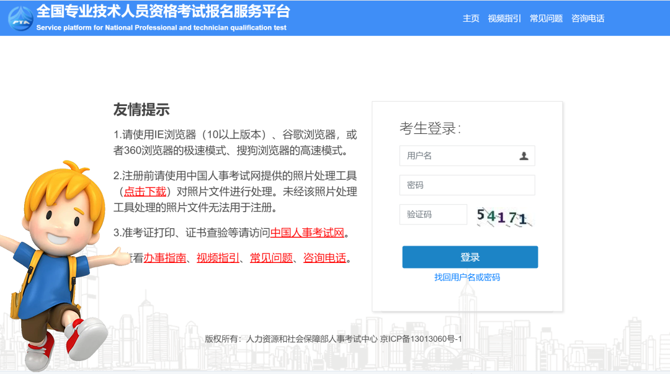Open the 视频指引 navigation item
Screen dimensions: 670x374
point(504,19)
